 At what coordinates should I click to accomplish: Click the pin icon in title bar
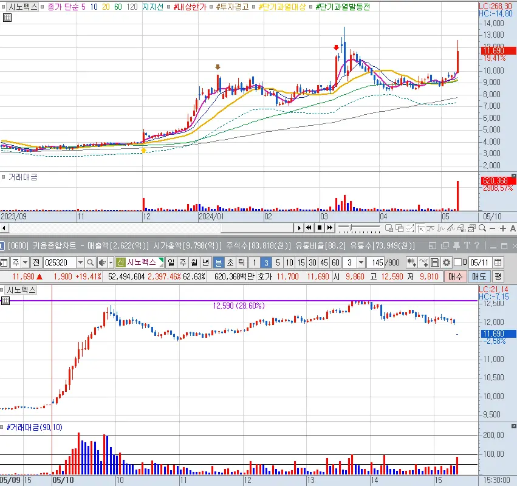[x=457, y=245]
